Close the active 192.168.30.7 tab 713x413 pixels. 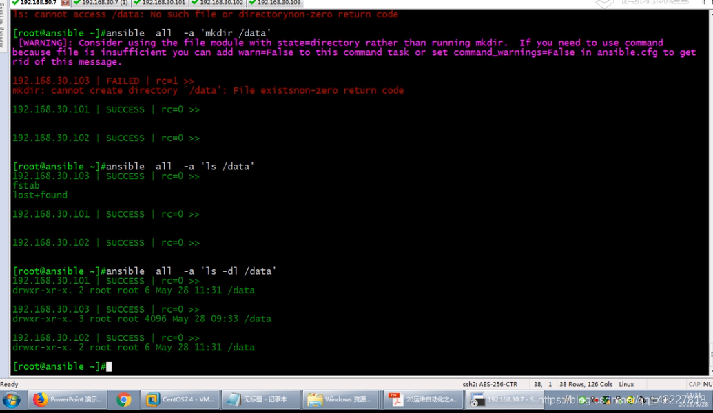click(x=65, y=3)
